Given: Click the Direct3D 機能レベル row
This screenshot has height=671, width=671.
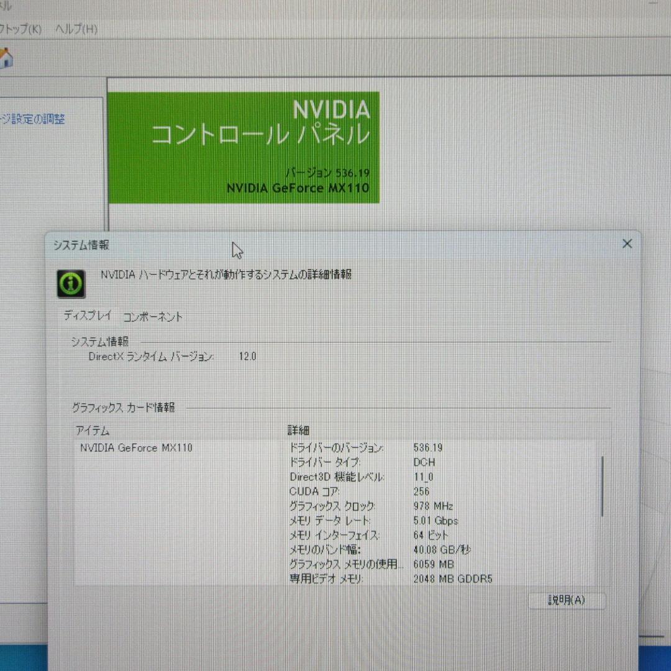Looking at the screenshot, I should click(362, 477).
